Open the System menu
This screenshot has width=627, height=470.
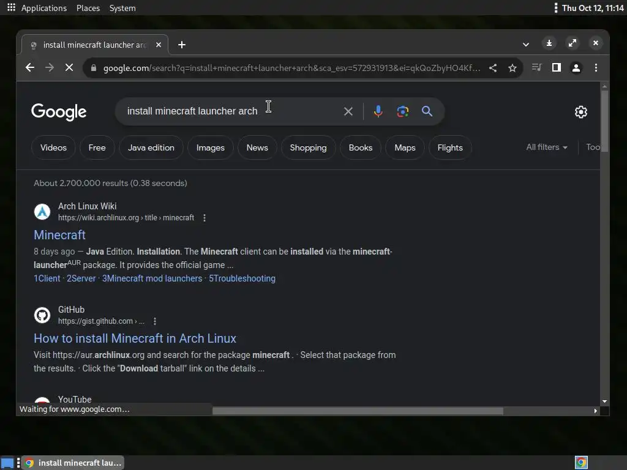pos(122,8)
